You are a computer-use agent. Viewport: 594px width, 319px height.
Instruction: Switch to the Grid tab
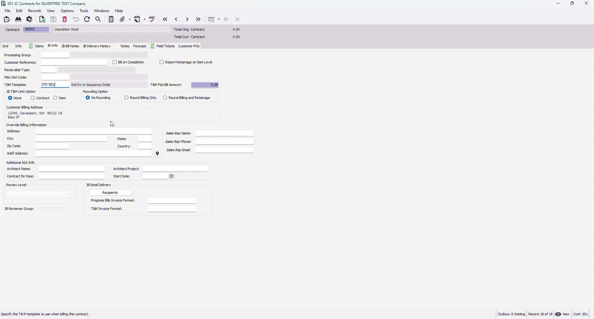point(5,46)
